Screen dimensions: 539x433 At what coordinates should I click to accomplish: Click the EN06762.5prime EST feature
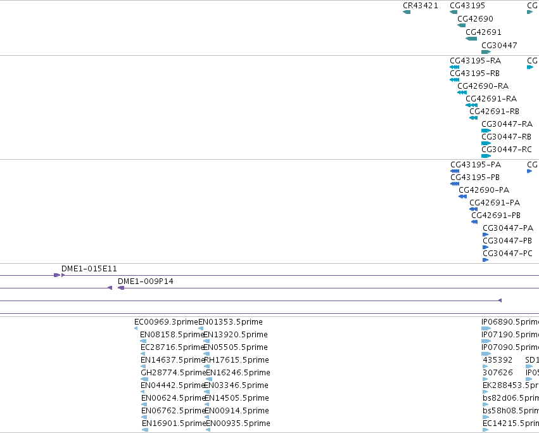click(144, 418)
